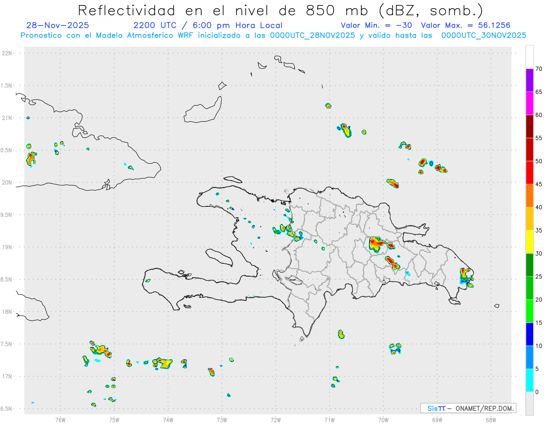Click the '72W' longitude axis label
The width and height of the screenshot is (551, 426).
(x=275, y=420)
